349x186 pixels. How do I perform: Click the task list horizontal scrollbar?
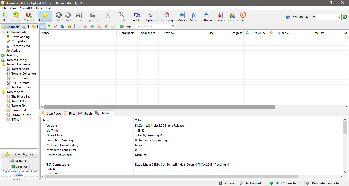[159, 107]
